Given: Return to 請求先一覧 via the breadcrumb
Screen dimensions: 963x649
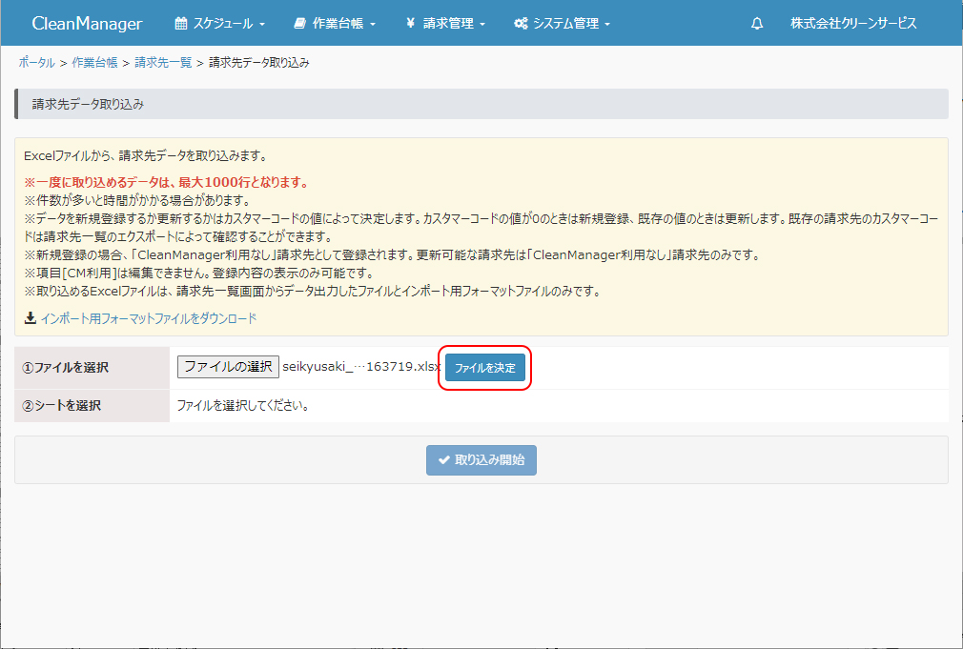Looking at the screenshot, I should tap(163, 63).
